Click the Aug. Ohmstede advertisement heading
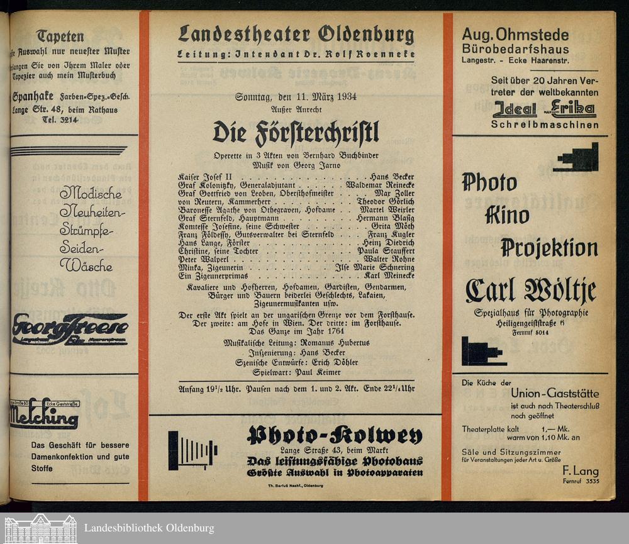 515,35
